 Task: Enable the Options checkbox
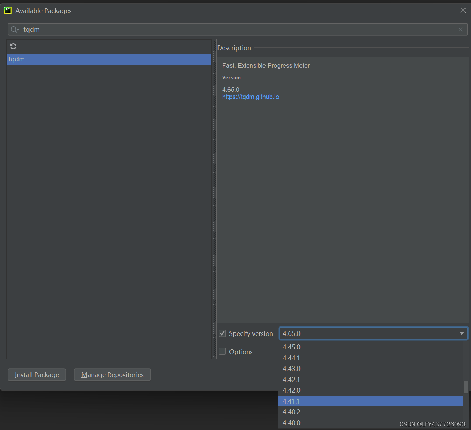tap(222, 351)
